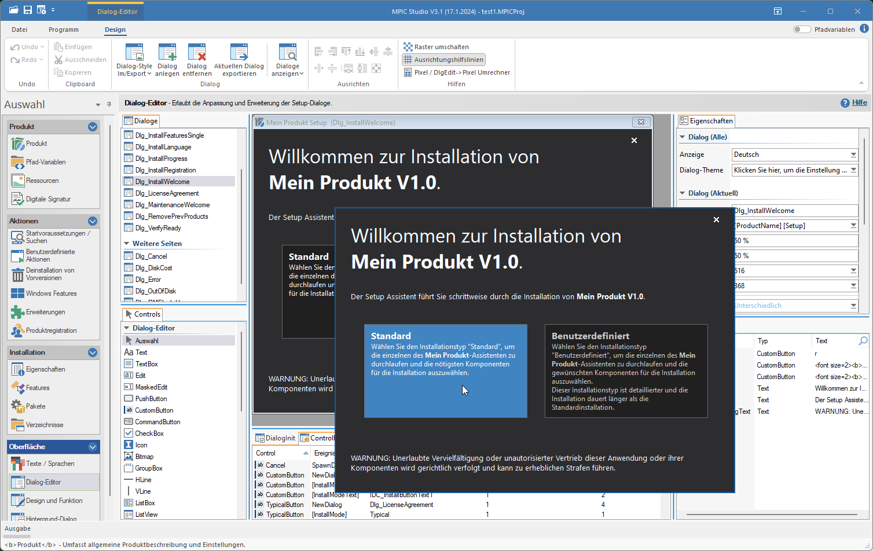Image resolution: width=873 pixels, height=551 pixels.
Task: Click the Ausgabe panel label
Action: point(17,528)
